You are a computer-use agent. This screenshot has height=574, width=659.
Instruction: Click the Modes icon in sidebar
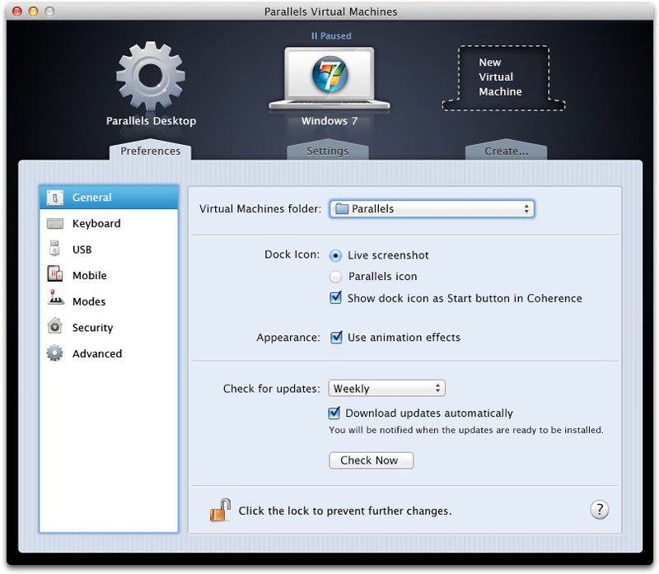(55, 301)
